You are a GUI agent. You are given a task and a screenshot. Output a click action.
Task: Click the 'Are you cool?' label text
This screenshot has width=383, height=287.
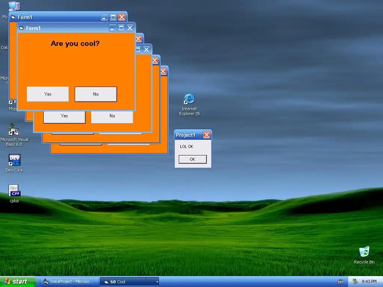tap(75, 43)
